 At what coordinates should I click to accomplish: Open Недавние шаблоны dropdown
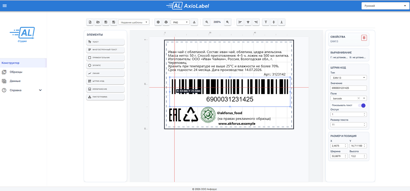[x=134, y=22]
